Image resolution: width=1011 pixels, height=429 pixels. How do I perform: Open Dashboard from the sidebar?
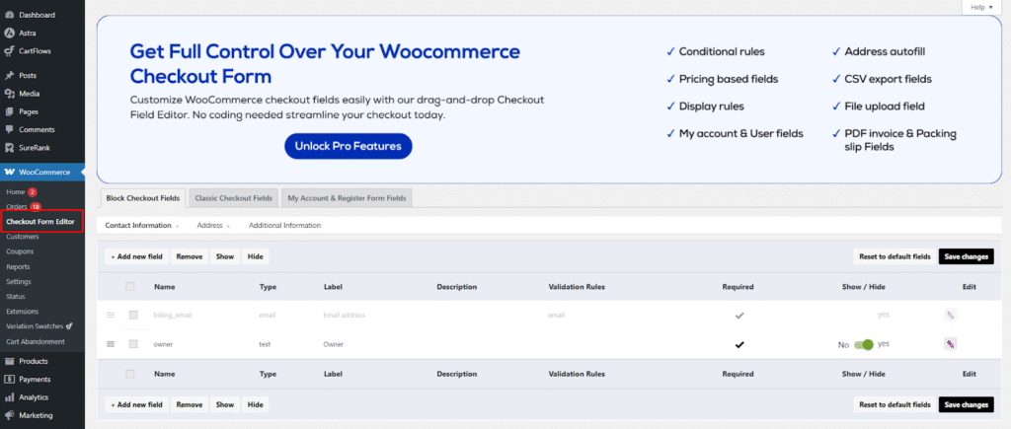coord(37,15)
